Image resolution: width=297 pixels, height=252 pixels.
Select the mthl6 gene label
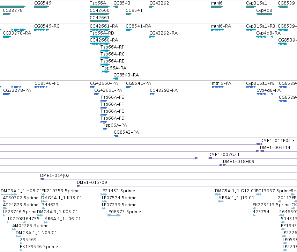(217, 3)
